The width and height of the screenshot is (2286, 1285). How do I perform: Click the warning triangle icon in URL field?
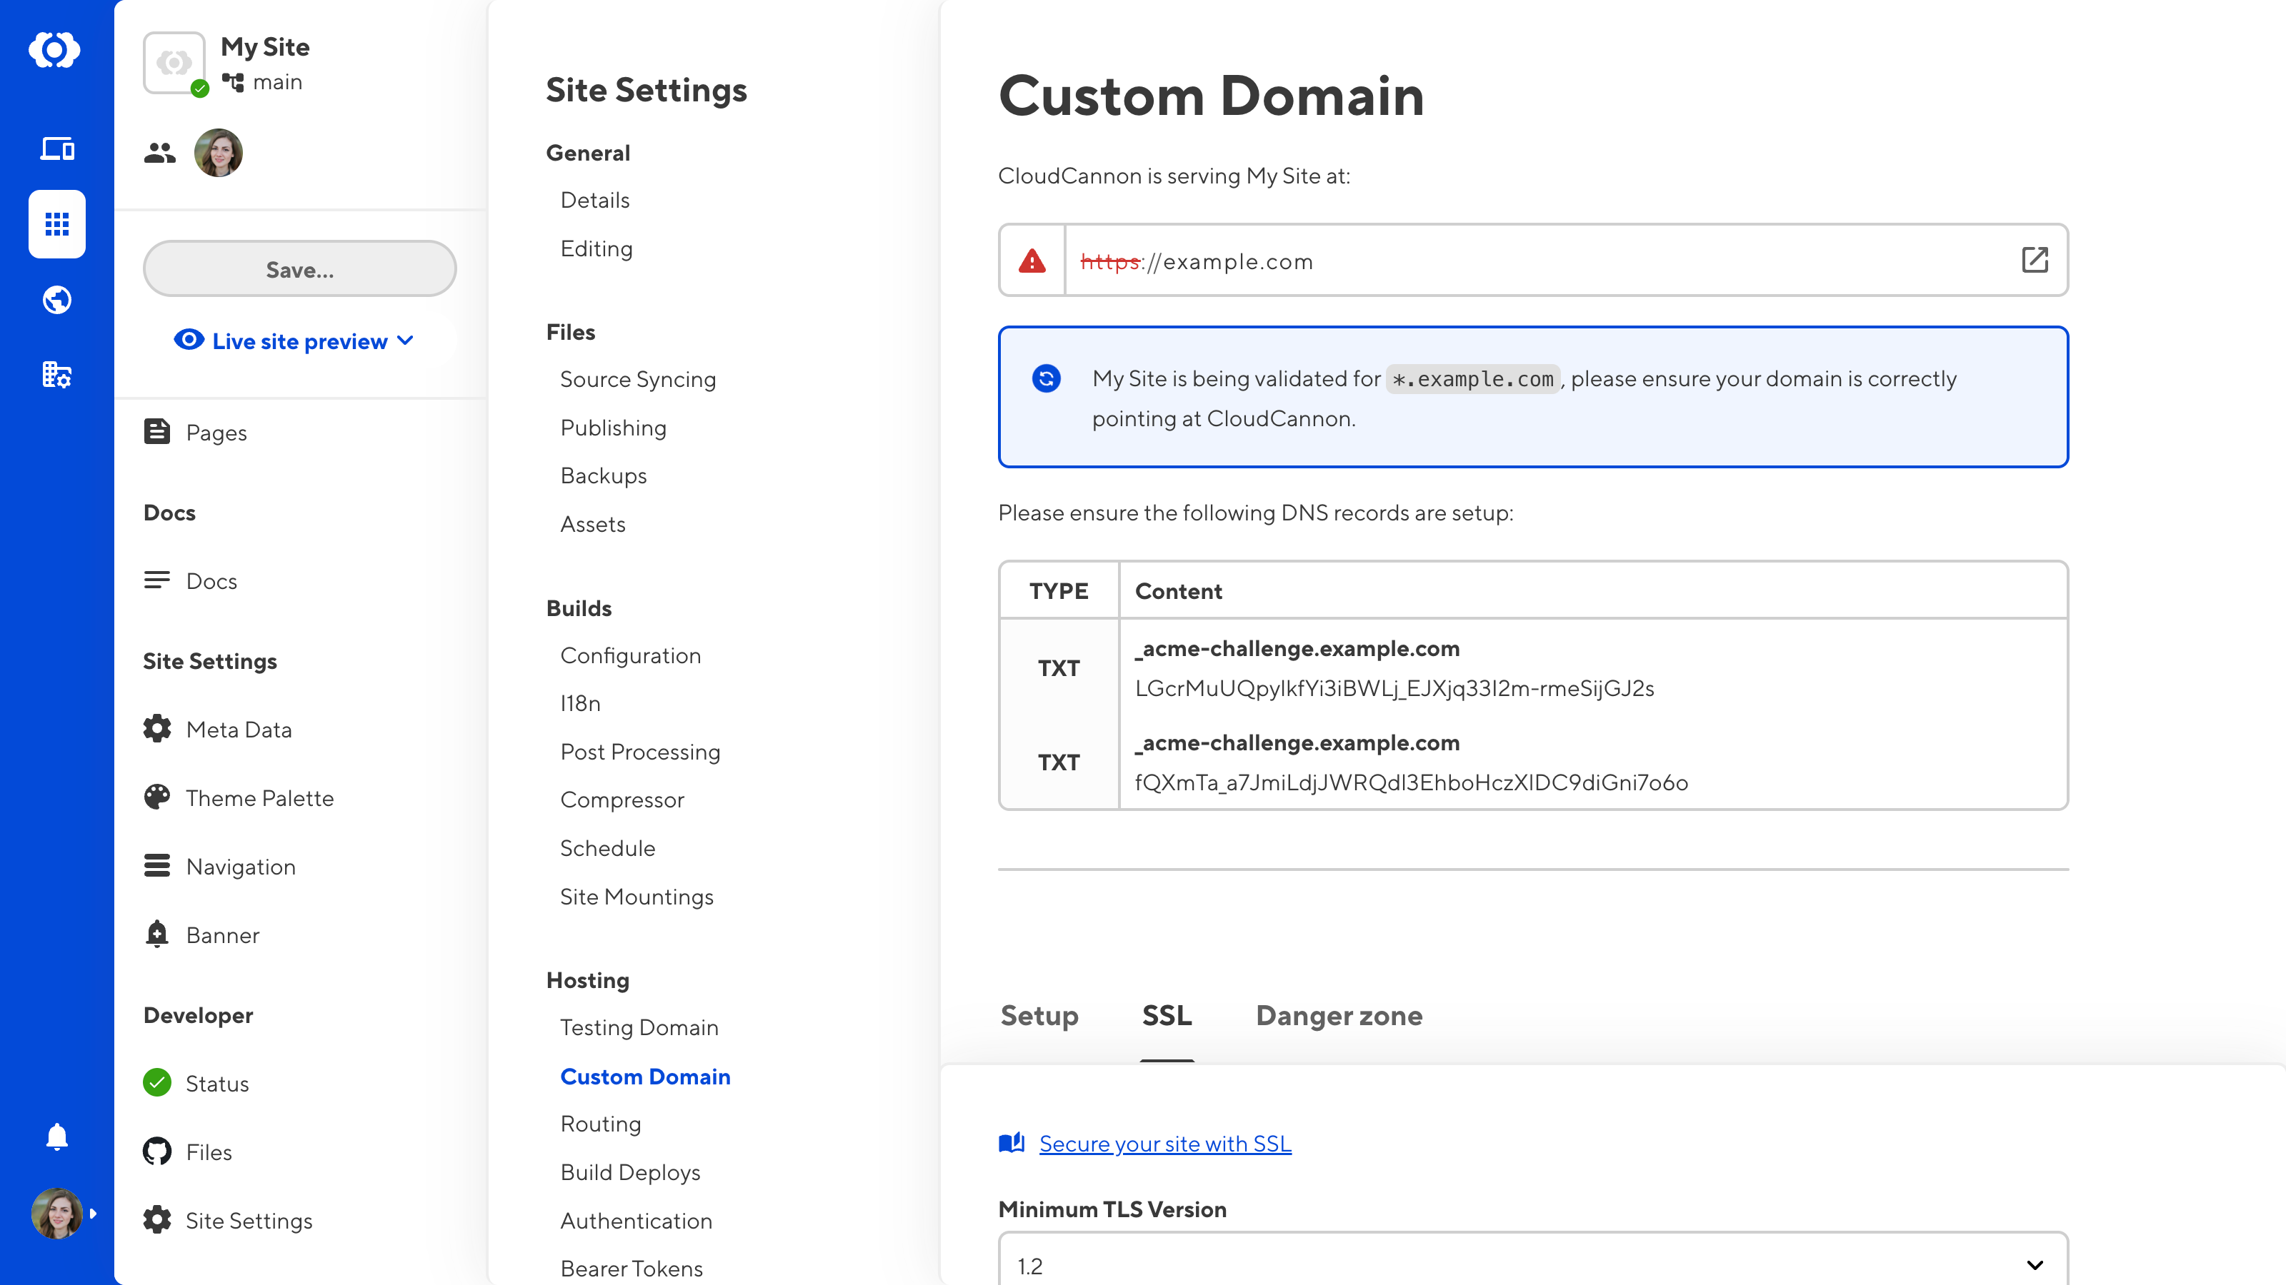1033,262
